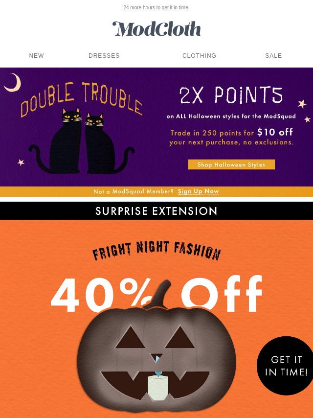Viewport: 313px width, 418px height.
Task: Click the Double Trouble headline text
Action: click(81, 99)
